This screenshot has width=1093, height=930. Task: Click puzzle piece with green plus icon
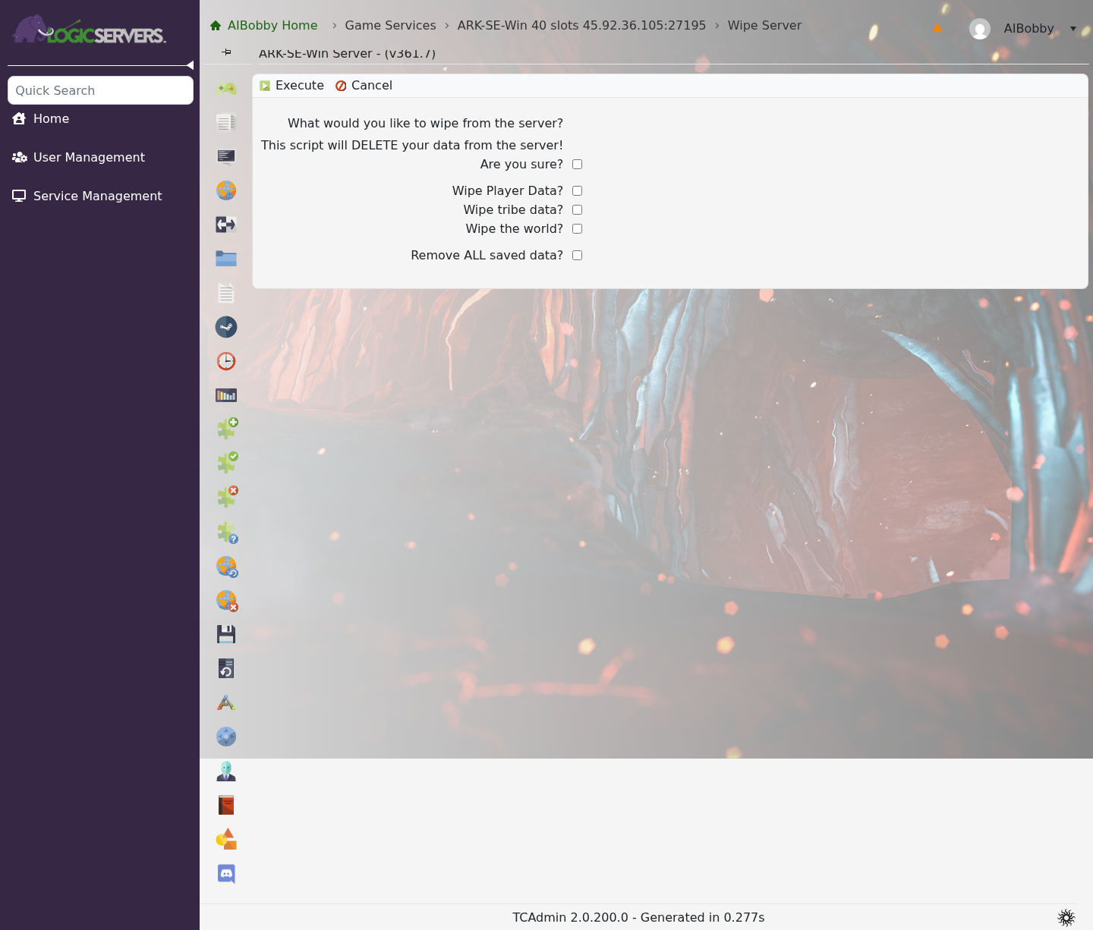[x=227, y=429]
